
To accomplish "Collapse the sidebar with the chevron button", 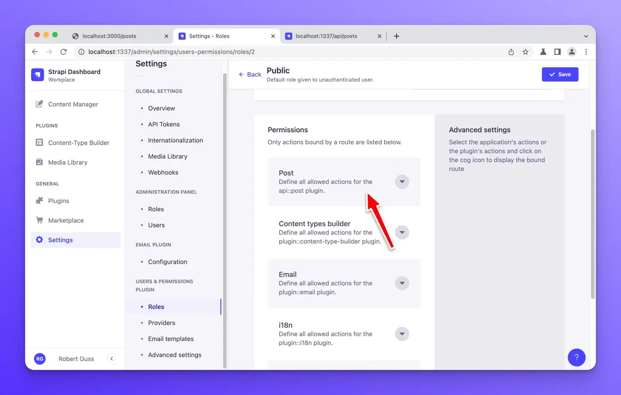I will (112, 359).
